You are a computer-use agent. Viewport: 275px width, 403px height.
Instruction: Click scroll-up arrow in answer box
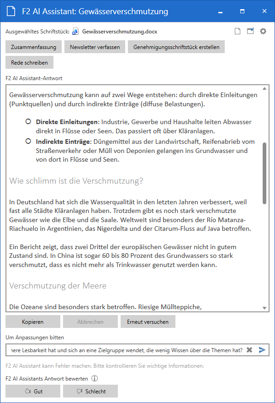pyautogui.click(x=264, y=89)
